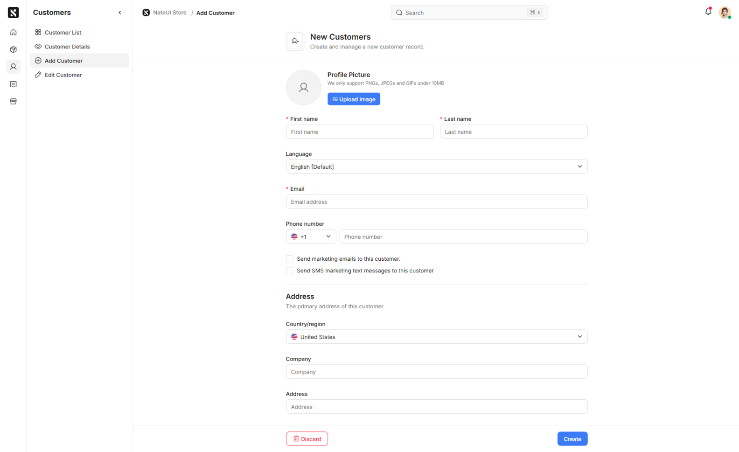Open the Country/region dropdown
The image size is (739, 452).
click(x=437, y=337)
